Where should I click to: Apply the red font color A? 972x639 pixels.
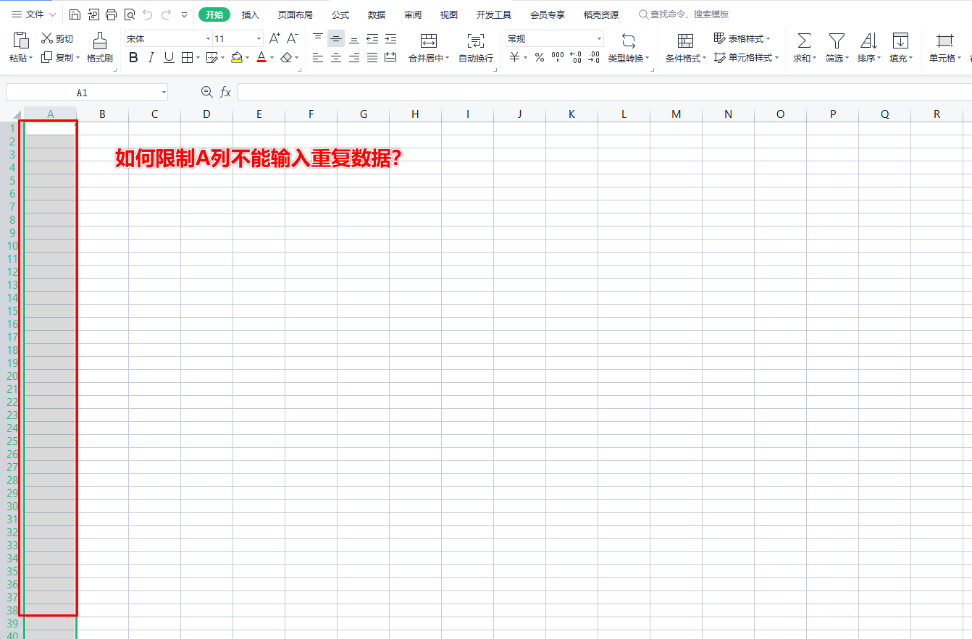(x=261, y=58)
